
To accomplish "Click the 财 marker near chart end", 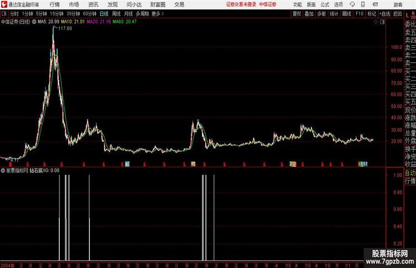I will click(365, 164).
